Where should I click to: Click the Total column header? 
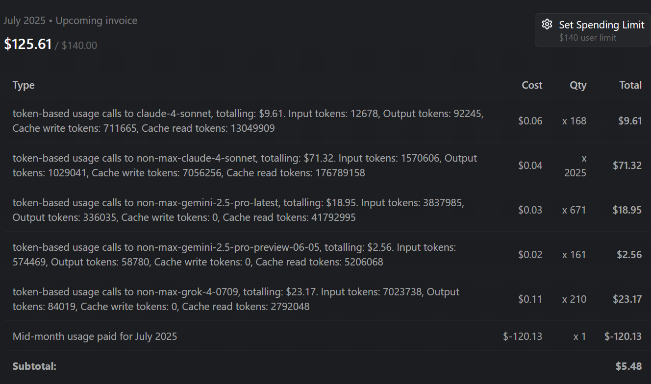(x=630, y=85)
